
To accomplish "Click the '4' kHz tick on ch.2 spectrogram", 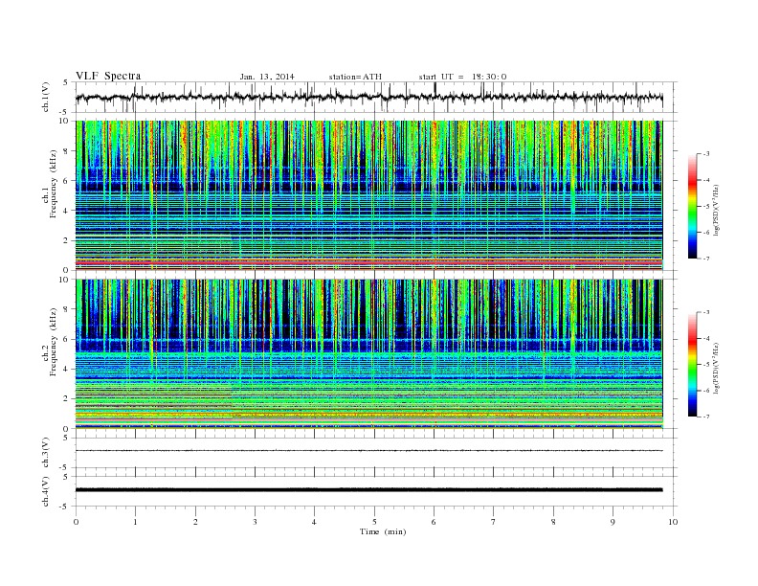I will click(67, 369).
